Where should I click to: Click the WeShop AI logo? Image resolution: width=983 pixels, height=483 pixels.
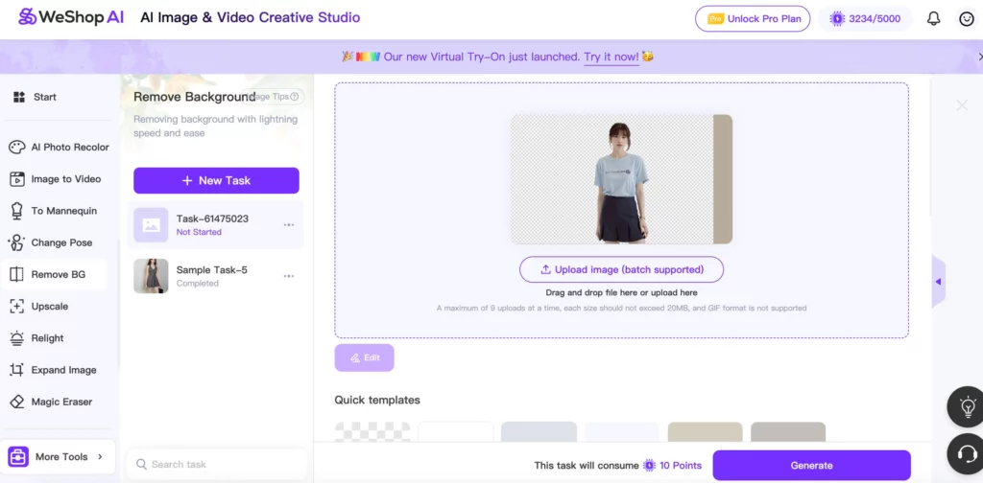point(71,17)
